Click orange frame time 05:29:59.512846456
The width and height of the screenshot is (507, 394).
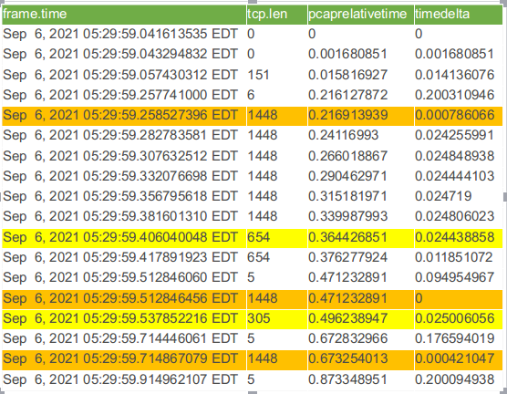tap(124, 298)
